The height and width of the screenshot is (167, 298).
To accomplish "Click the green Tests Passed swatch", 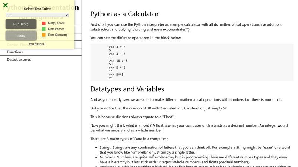I will pyautogui.click(x=44, y=29).
